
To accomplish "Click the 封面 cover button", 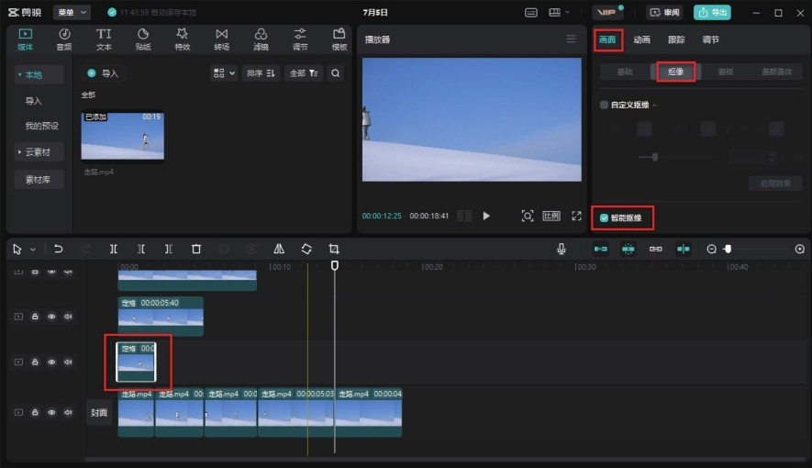I will pos(99,413).
